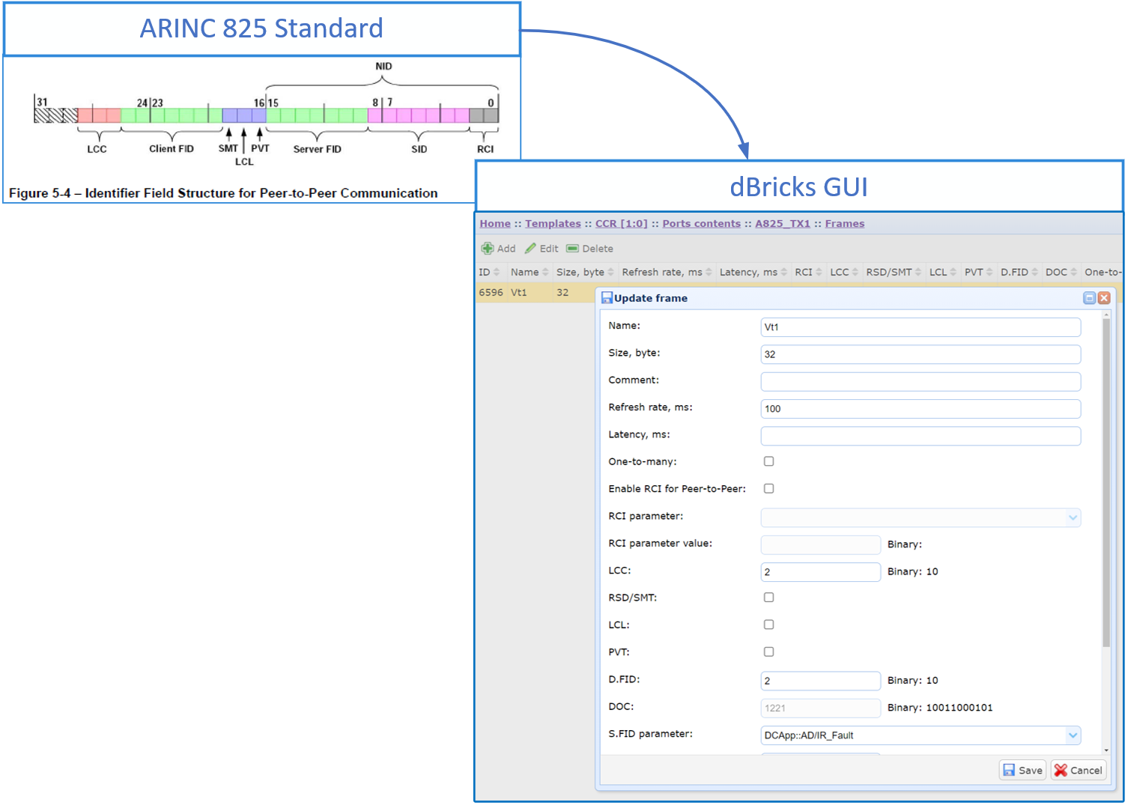1128x805 pixels.
Task: Click the Comment input field
Action: point(921,381)
